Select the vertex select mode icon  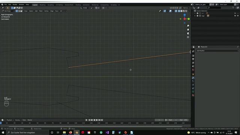coord(16,11)
